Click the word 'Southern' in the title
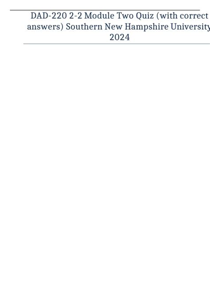Image resolution: width=210 pixels, height=298 pixels. pyautogui.click(x=84, y=26)
